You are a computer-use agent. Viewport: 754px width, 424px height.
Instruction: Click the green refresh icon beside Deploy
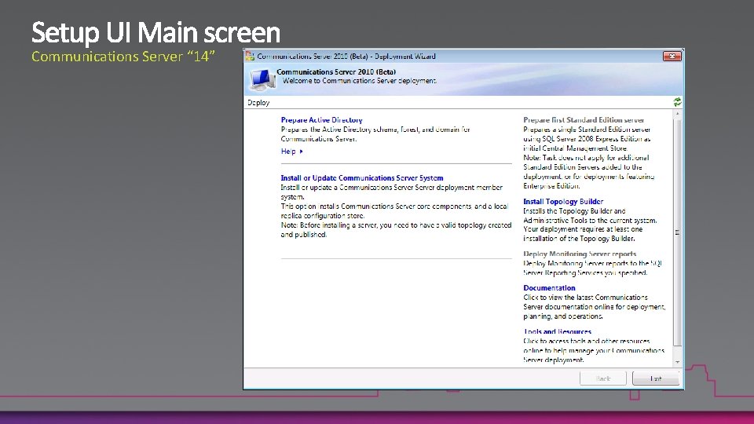[x=677, y=102]
